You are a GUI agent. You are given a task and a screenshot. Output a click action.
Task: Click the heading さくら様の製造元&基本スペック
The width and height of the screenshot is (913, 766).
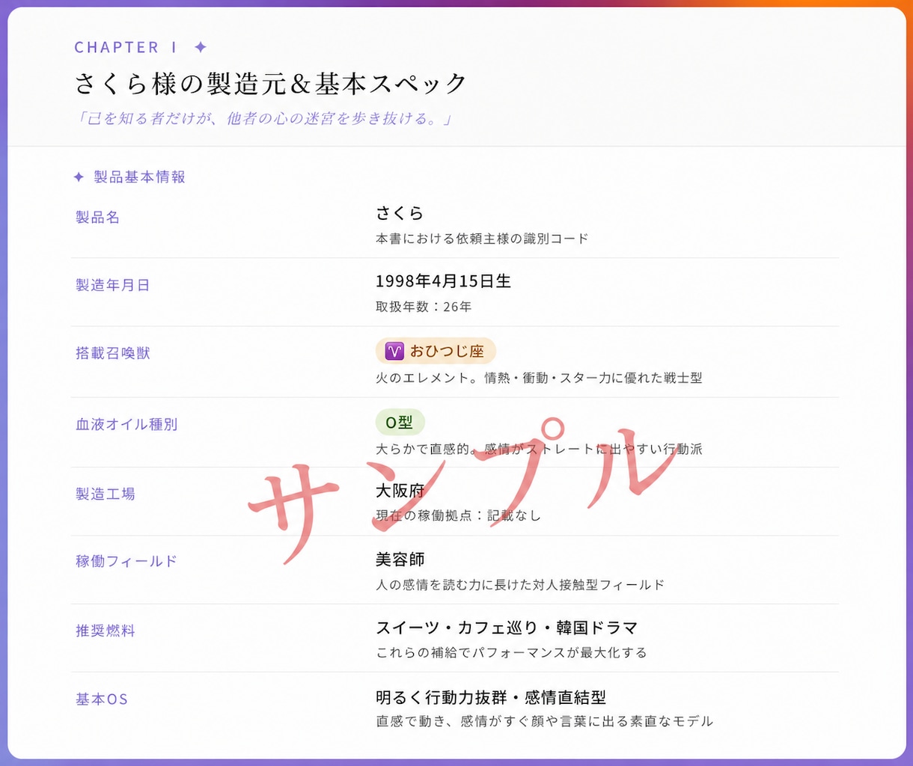(x=271, y=83)
